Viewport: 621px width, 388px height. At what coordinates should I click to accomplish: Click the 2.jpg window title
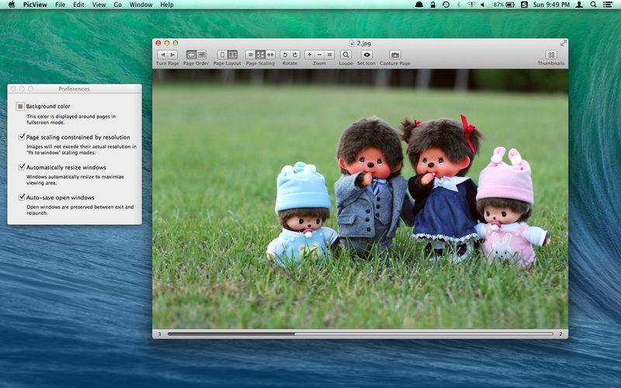[363, 43]
